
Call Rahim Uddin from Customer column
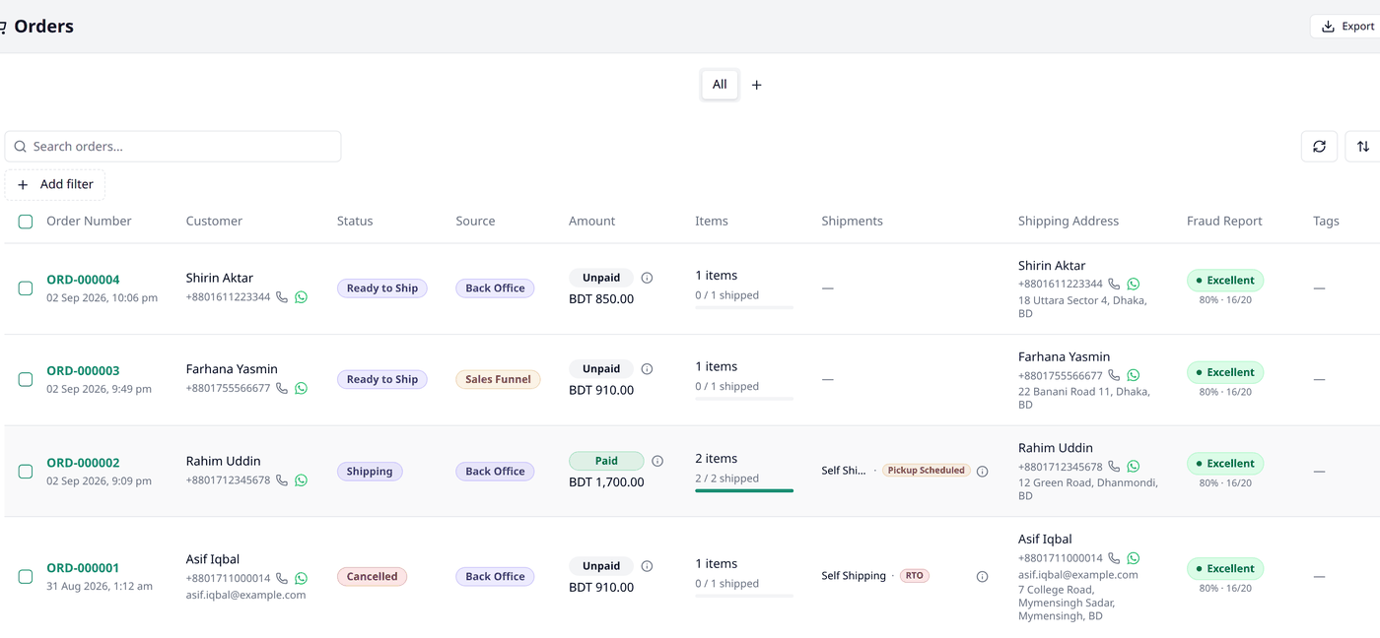[x=282, y=480]
